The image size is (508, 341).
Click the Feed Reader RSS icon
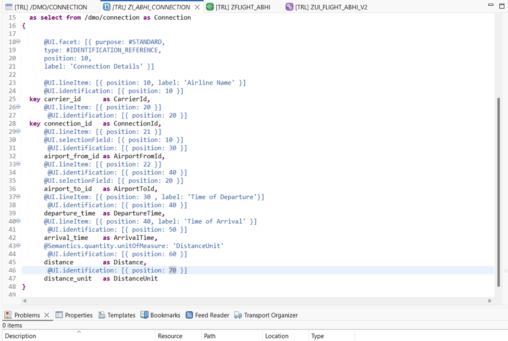tap(189, 315)
